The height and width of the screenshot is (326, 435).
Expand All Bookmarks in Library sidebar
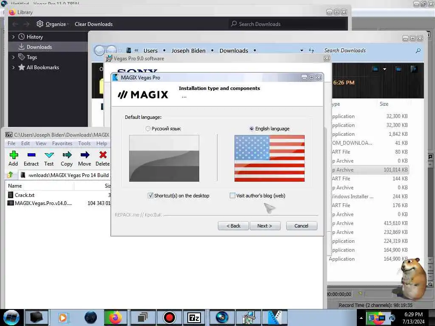click(13, 67)
